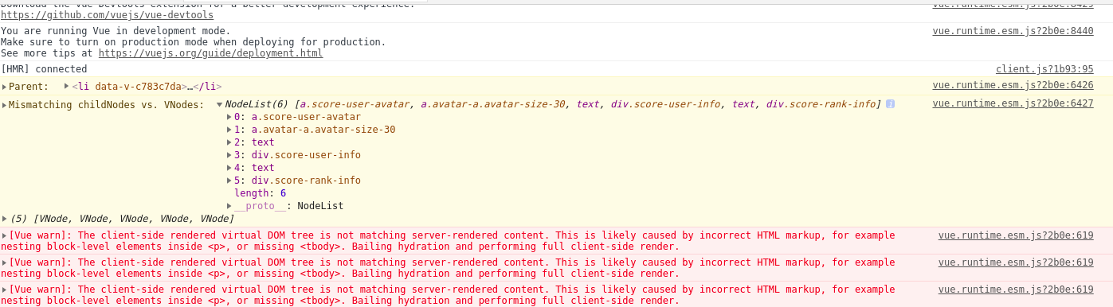
Task: Click the NodeList(6) summary text
Action: 553,104
